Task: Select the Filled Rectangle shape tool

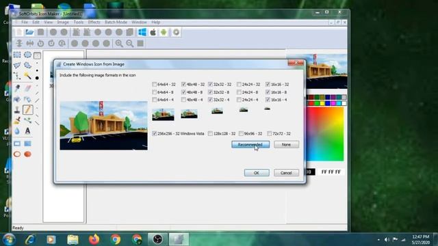Action: (x=27, y=143)
